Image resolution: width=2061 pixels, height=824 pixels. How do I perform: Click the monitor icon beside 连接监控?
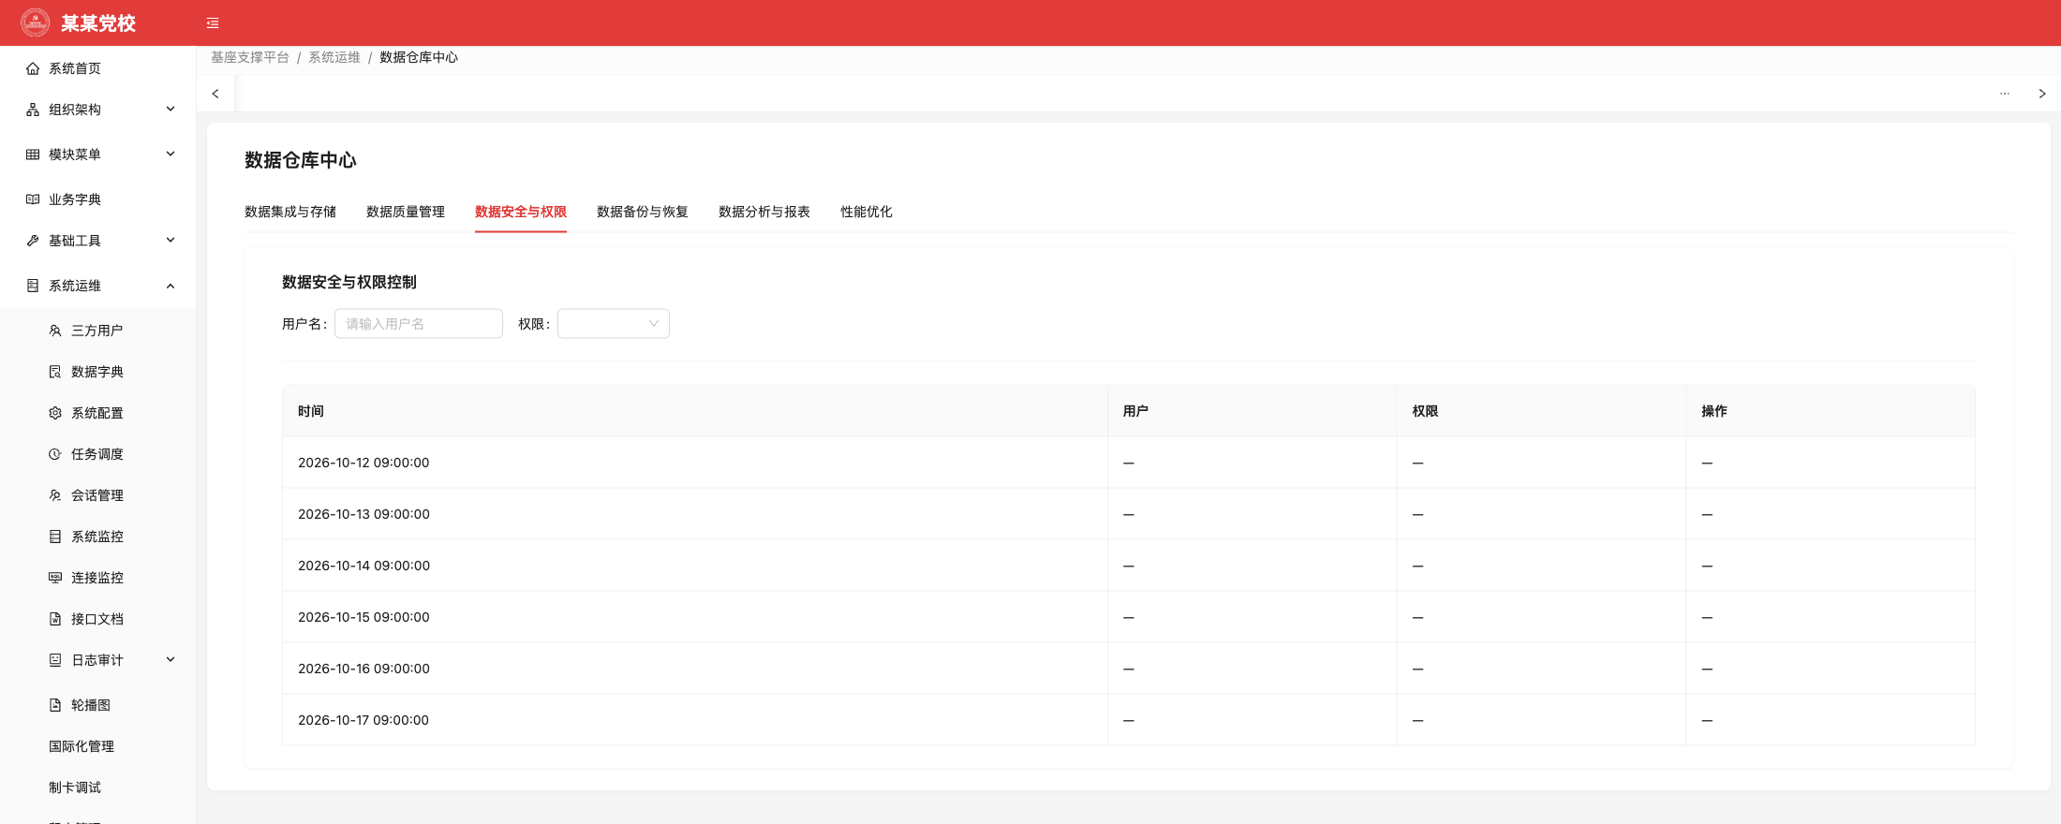click(x=55, y=578)
